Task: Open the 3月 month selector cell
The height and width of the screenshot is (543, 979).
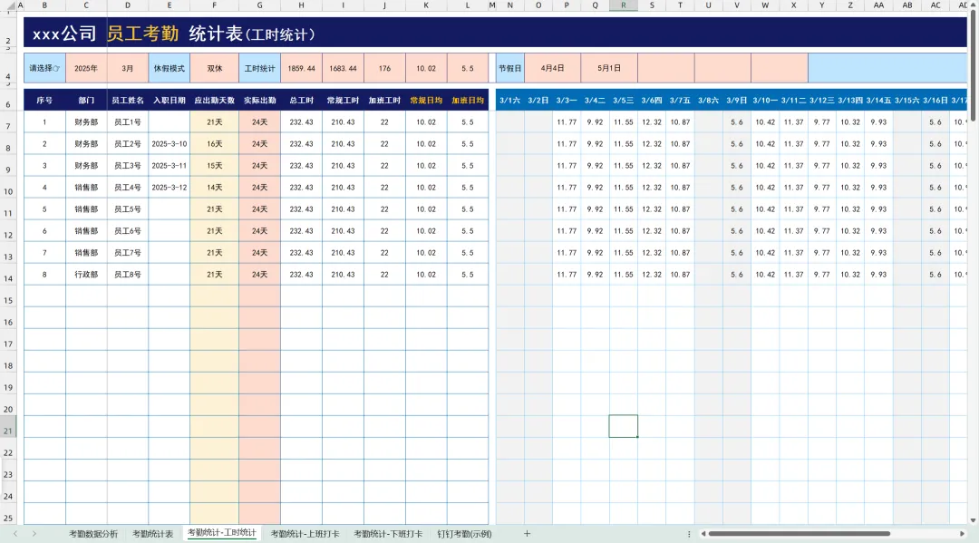Action: [x=128, y=68]
